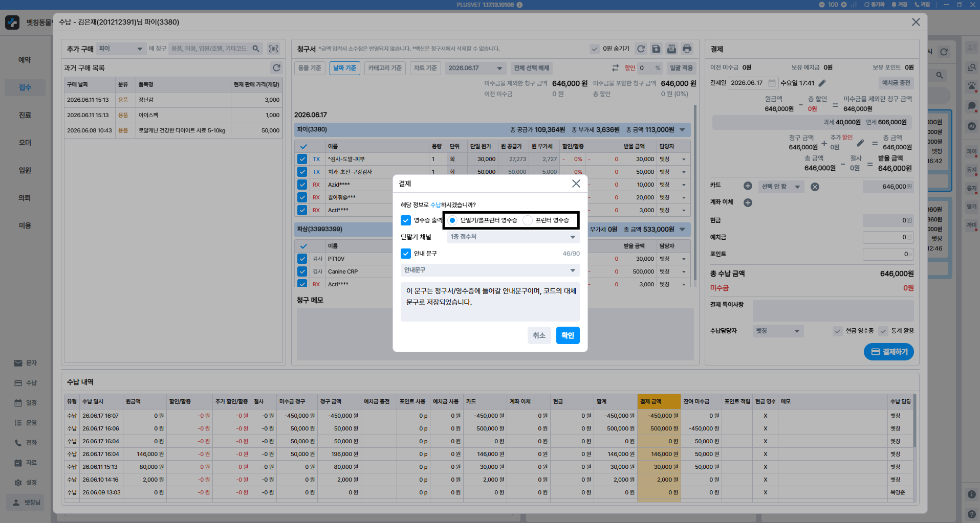Open 담당자 dropdown for Azid**** row

[x=684, y=185]
